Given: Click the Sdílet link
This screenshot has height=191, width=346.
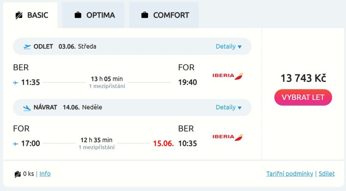Looking at the screenshot, I should click(326, 174).
